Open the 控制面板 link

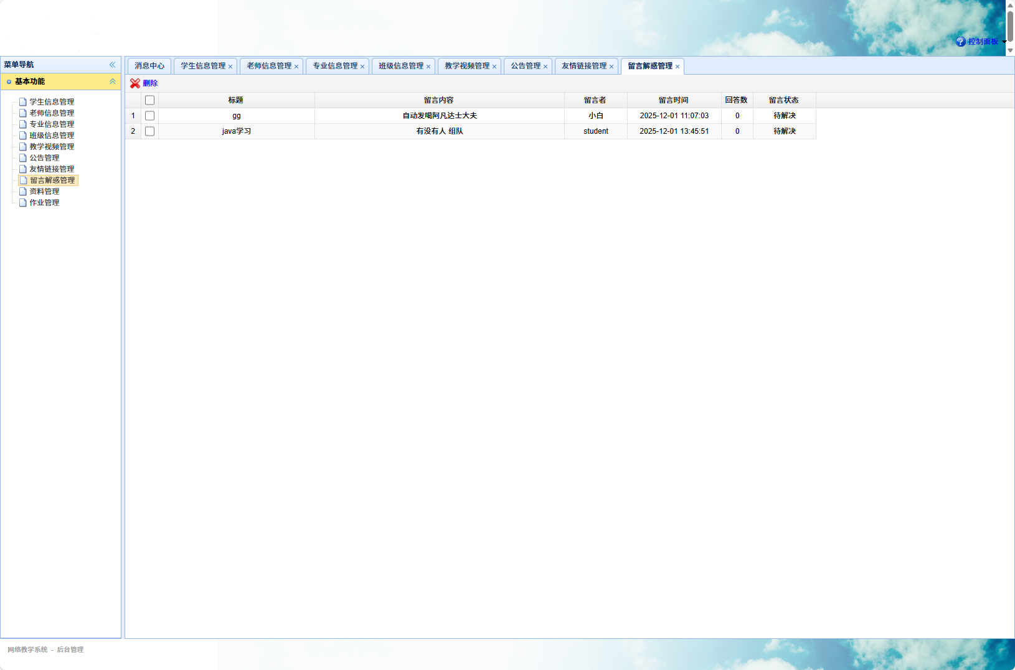pyautogui.click(x=983, y=42)
